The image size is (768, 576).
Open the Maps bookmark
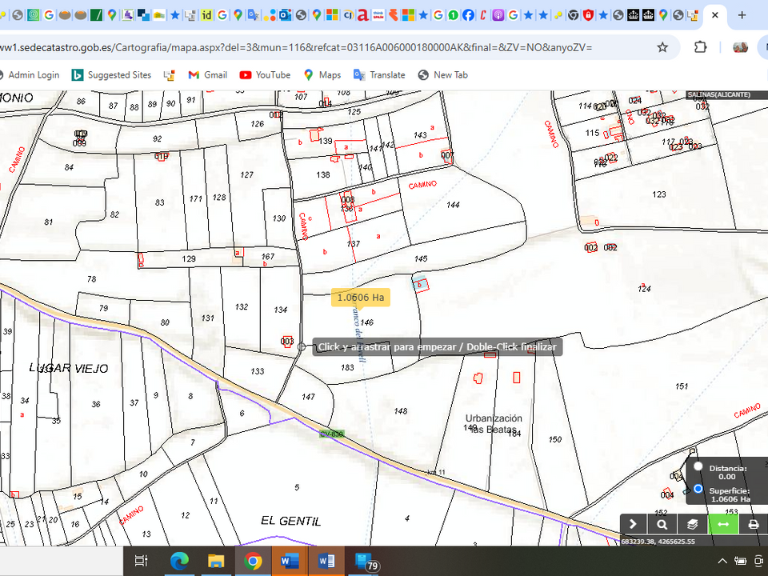(x=322, y=75)
